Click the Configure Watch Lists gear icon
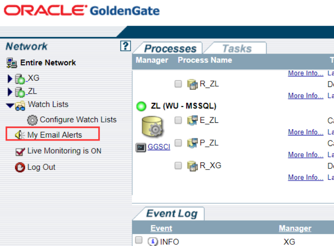The height and width of the screenshot is (246, 334). (32, 120)
